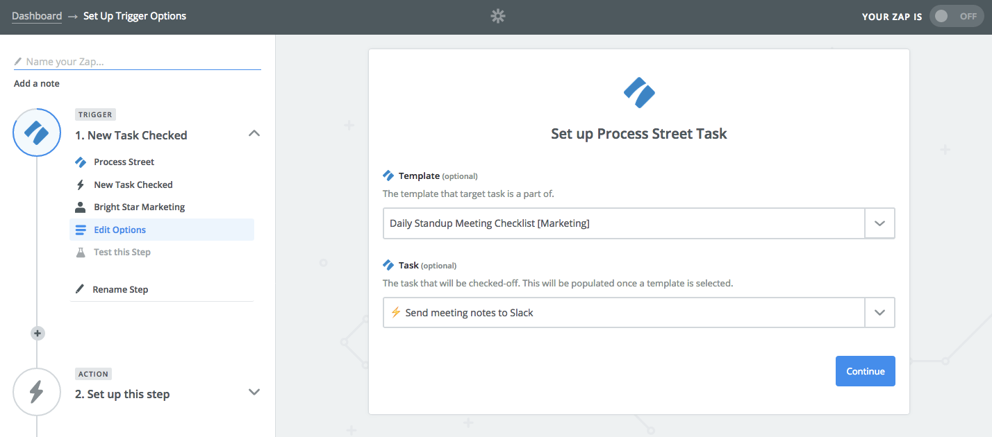Screen dimensions: 992x437
Task: Click the 'Send meeting notes to Slack' field
Action: pos(624,313)
